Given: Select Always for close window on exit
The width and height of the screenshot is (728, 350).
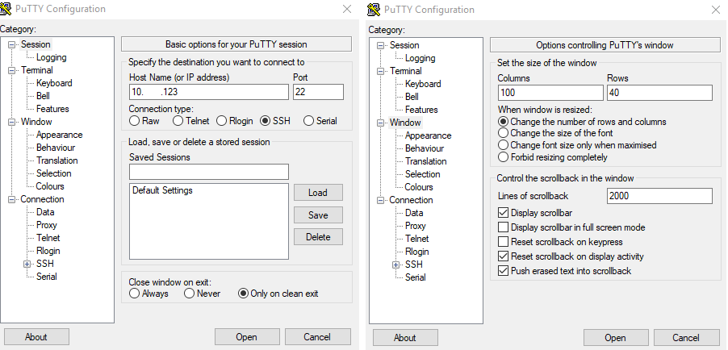Looking at the screenshot, I should point(135,294).
